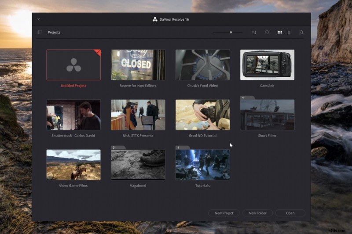Select Shutterstock - Carlos David thumbnail

click(x=73, y=115)
